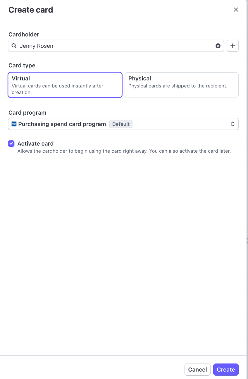The height and width of the screenshot is (379, 248).
Task: Clear the Jenny Rosen cardholder selection
Action: (x=218, y=46)
